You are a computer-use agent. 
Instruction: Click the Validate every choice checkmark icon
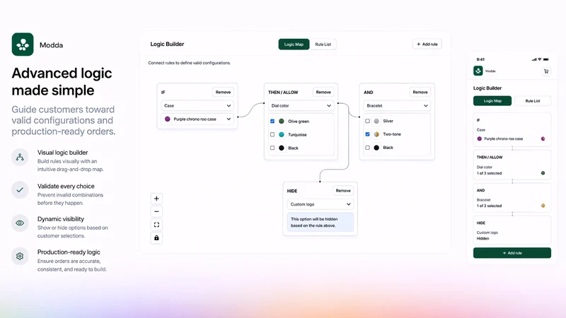[20, 190]
